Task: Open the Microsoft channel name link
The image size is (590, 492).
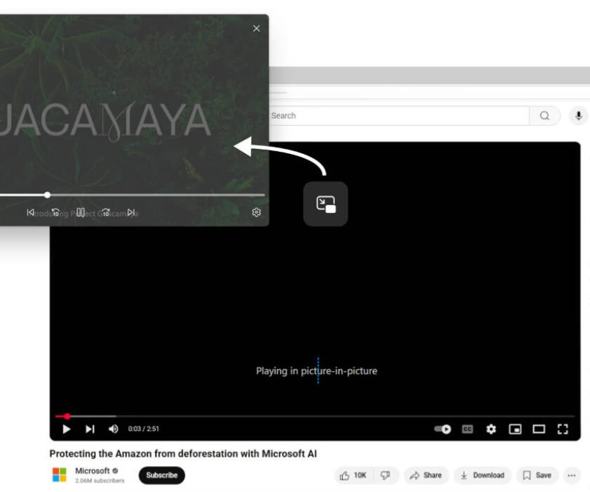Action: tap(93, 471)
